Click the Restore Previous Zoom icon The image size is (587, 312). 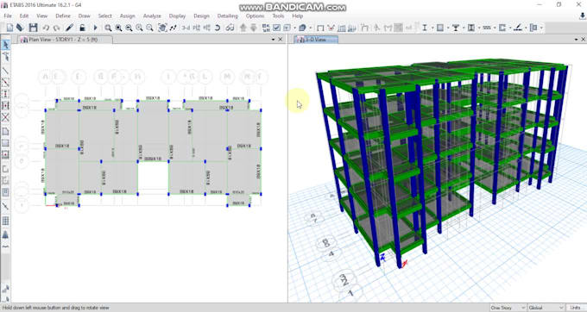coord(129,28)
